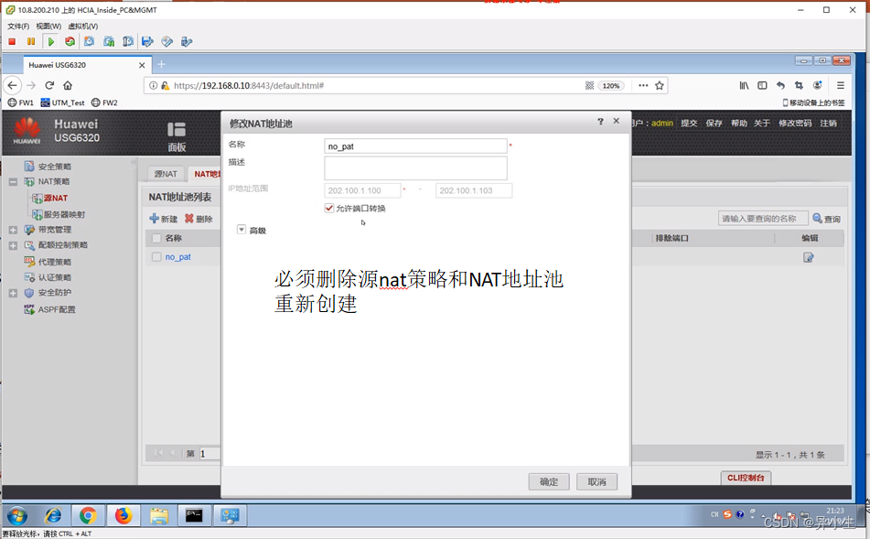
Task: Expand the 高级 advanced section
Action: tap(242, 231)
